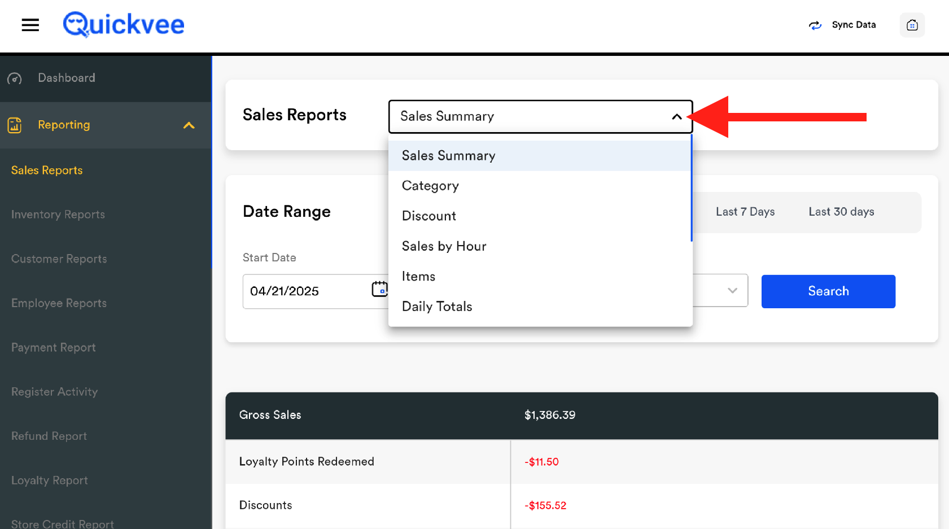
Task: Select Category from the report list
Action: click(430, 186)
